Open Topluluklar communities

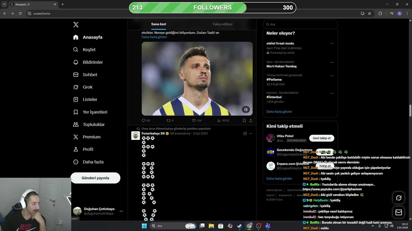(x=89, y=124)
